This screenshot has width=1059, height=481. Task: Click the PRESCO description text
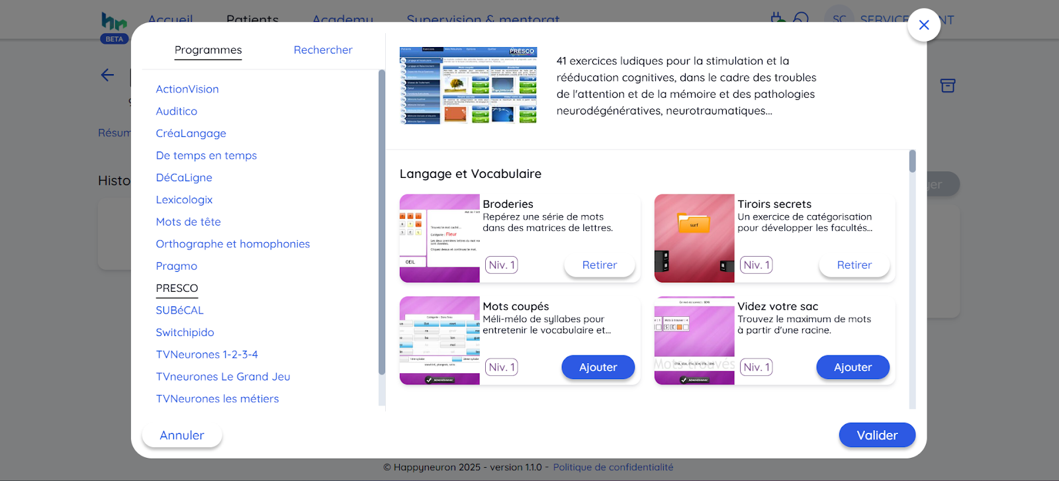click(686, 86)
